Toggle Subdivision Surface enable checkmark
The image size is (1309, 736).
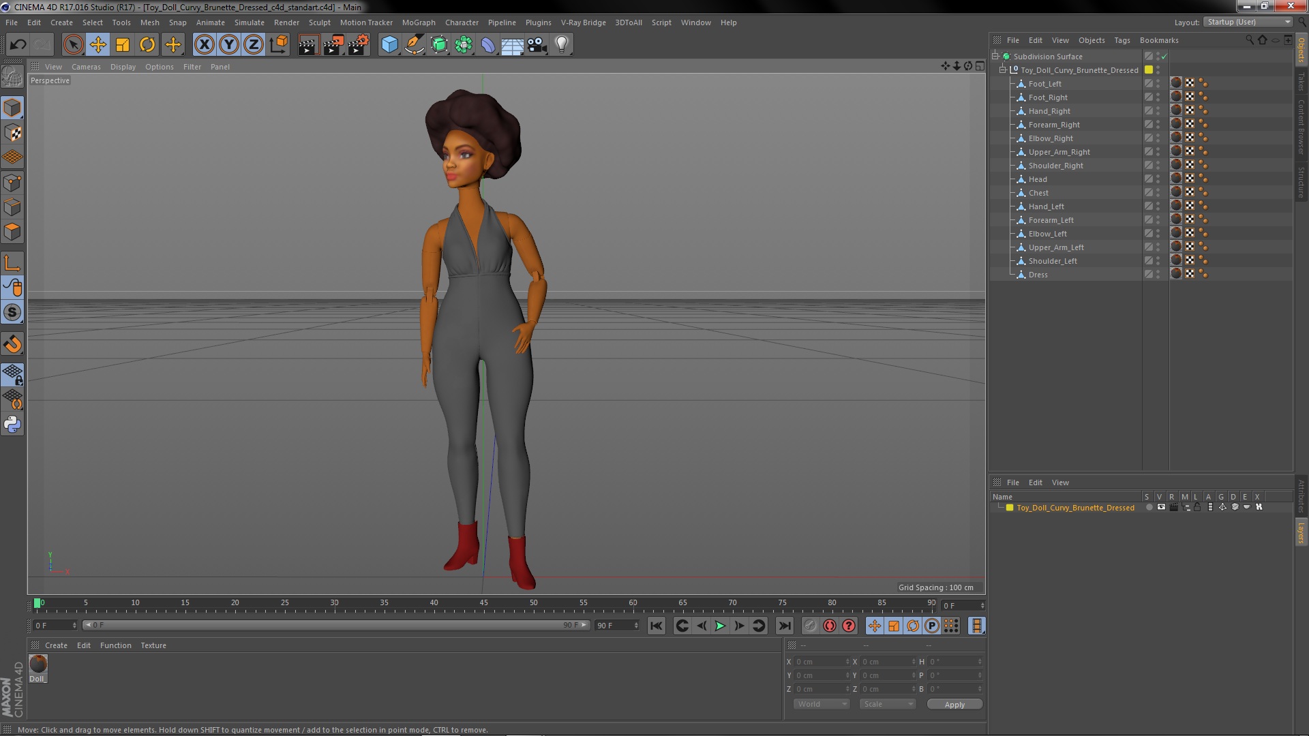[x=1164, y=57]
